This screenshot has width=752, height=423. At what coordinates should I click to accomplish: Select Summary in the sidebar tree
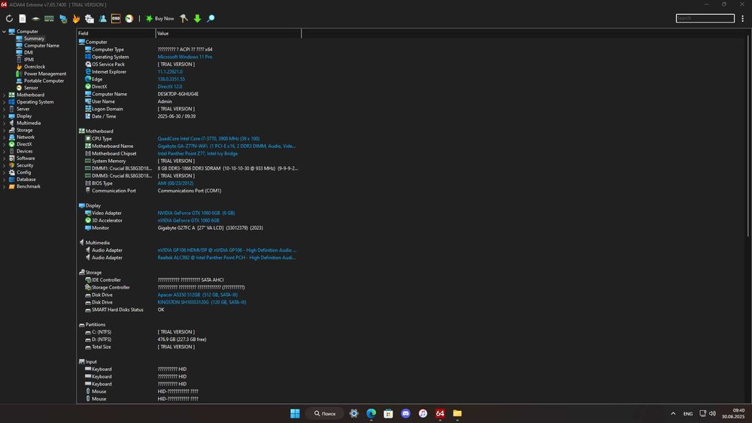(34, 38)
